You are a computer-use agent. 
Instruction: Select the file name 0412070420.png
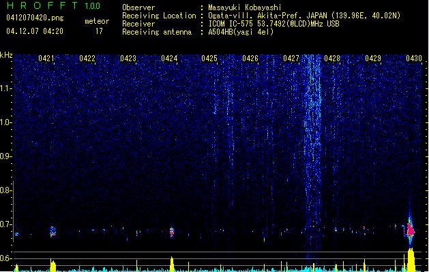[35, 18]
